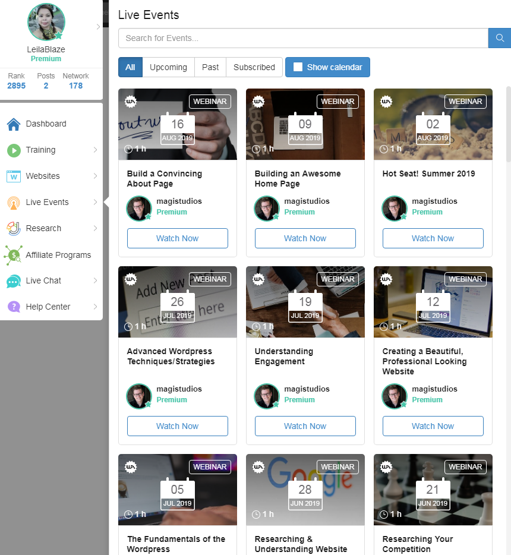Open Researching Your Competition title
The height and width of the screenshot is (555, 511).
(x=418, y=544)
